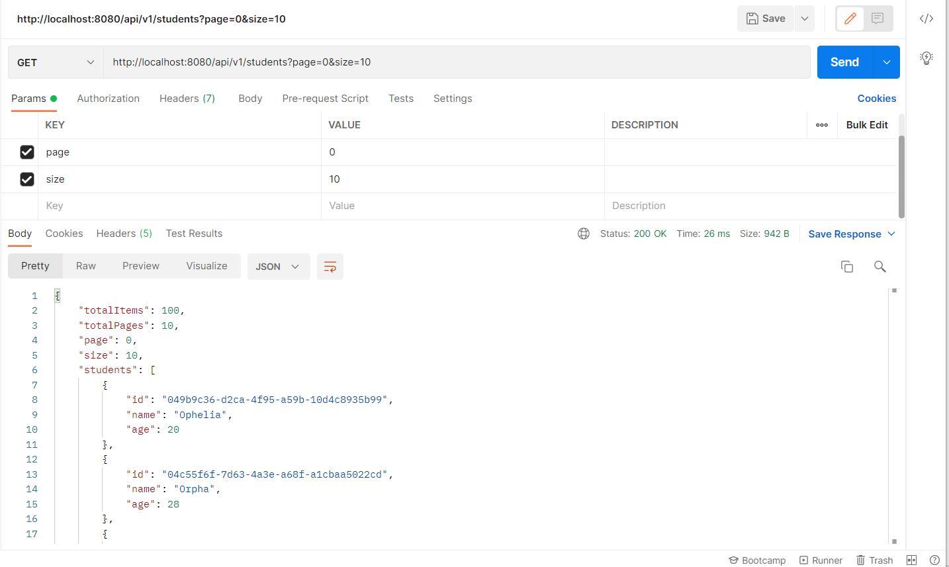Uncheck the page query parameter
The width and height of the screenshot is (949, 567).
pos(26,152)
